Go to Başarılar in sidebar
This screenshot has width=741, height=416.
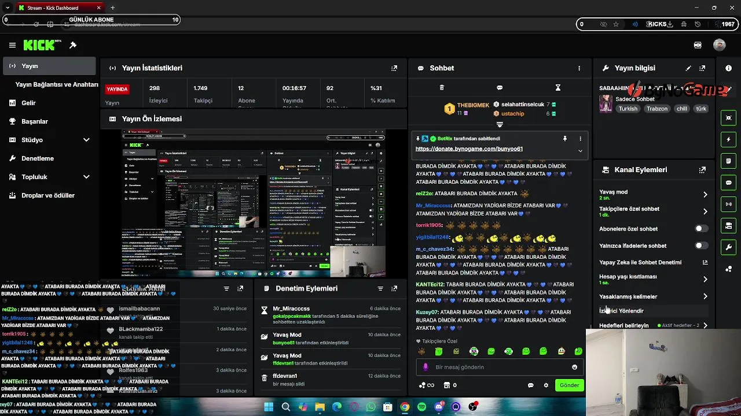click(35, 121)
